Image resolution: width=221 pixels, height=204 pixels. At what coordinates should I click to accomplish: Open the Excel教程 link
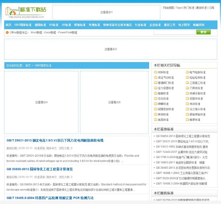tap(50, 32)
